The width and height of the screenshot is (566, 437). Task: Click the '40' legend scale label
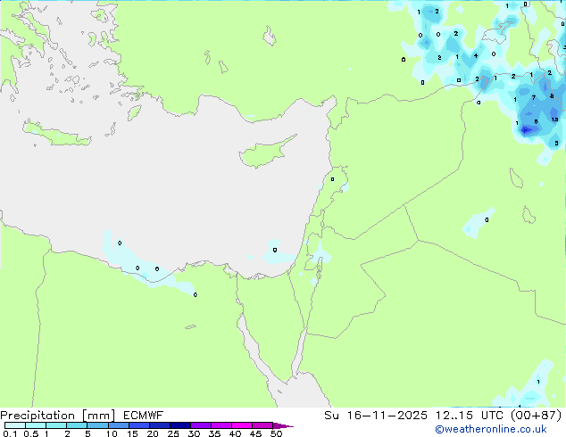click(235, 433)
